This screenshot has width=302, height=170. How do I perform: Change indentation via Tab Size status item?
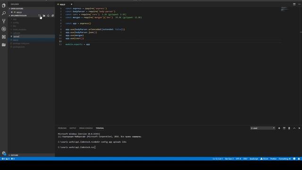point(229,159)
